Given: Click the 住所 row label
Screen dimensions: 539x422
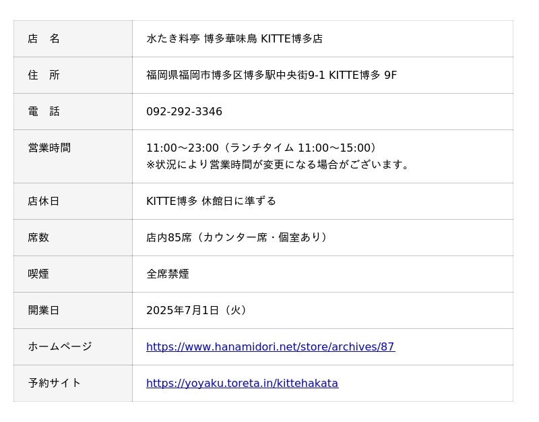Looking at the screenshot, I should 44,76.
